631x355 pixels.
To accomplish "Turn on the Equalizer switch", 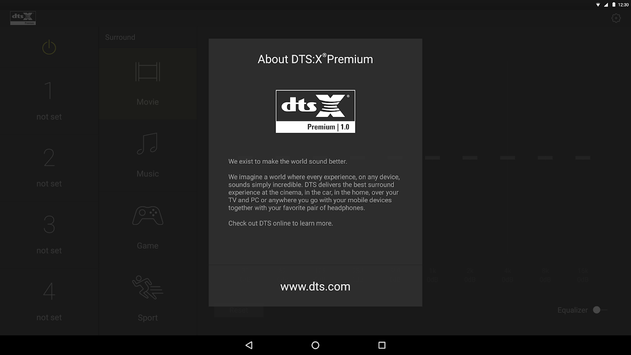I will click(x=599, y=310).
